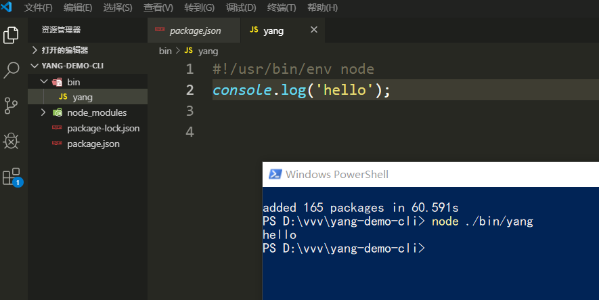Image resolution: width=599 pixels, height=300 pixels.
Task: Select package-lock.json in the file tree
Action: pos(103,128)
